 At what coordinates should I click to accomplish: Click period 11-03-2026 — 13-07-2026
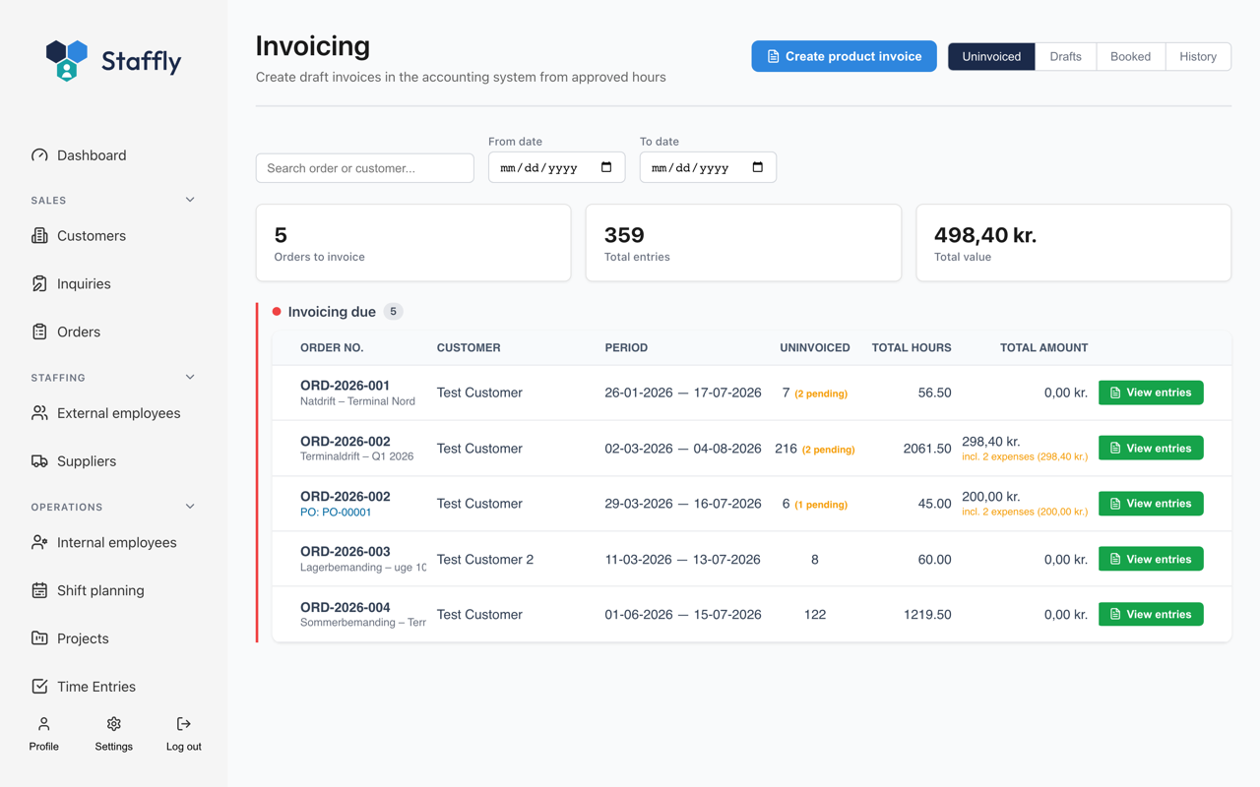tap(682, 559)
